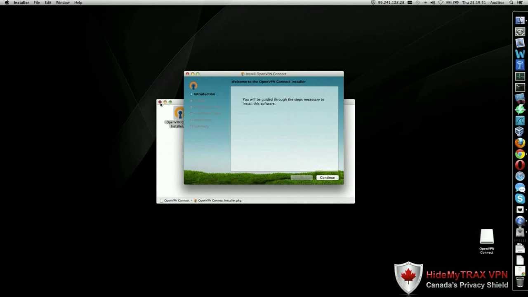The image size is (528, 297).
Task: Open the blue W app in the dock
Action: point(520,54)
